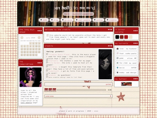Image resolution: width=157 pixels, height=118 pixels.
Task: Click the 'game' icon in my currents
Action: (x=117, y=58)
